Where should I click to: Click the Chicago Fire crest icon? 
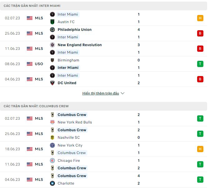pyautogui.click(x=52, y=161)
